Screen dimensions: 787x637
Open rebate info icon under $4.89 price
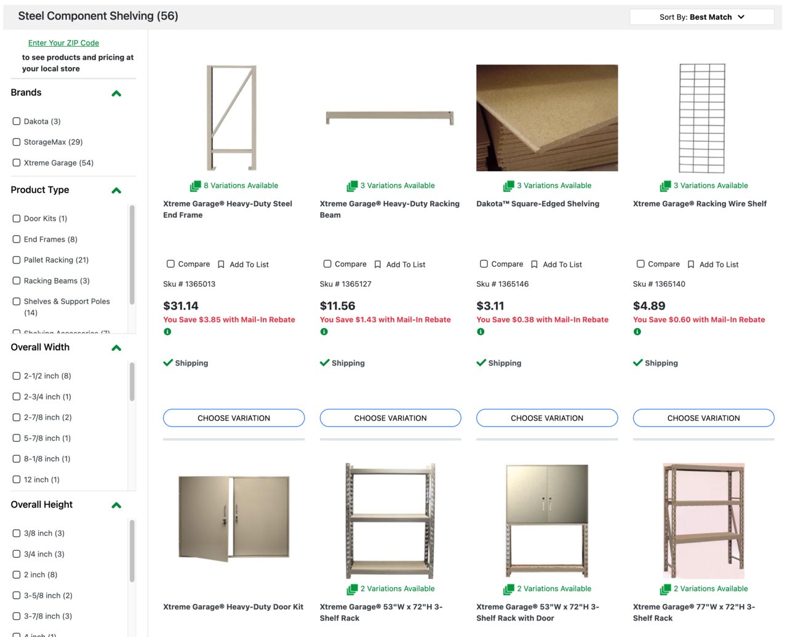click(x=637, y=332)
